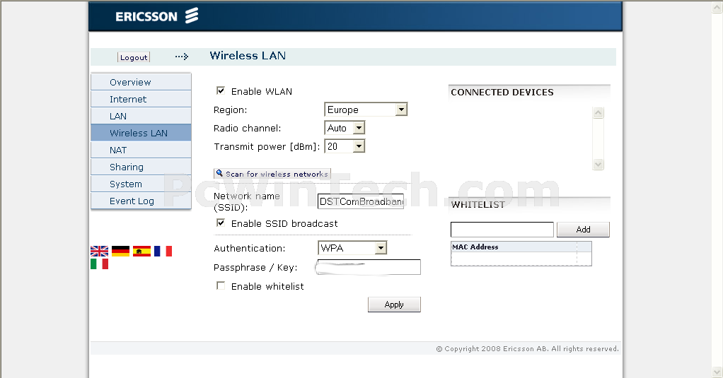Toggle the Enable WLAN checkbox
This screenshot has height=378, width=723.
click(221, 90)
